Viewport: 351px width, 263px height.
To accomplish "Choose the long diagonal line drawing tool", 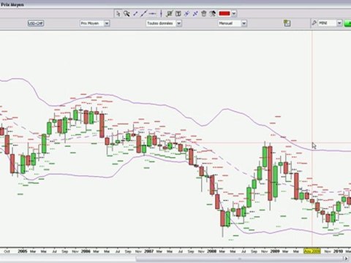I will tap(143, 13).
